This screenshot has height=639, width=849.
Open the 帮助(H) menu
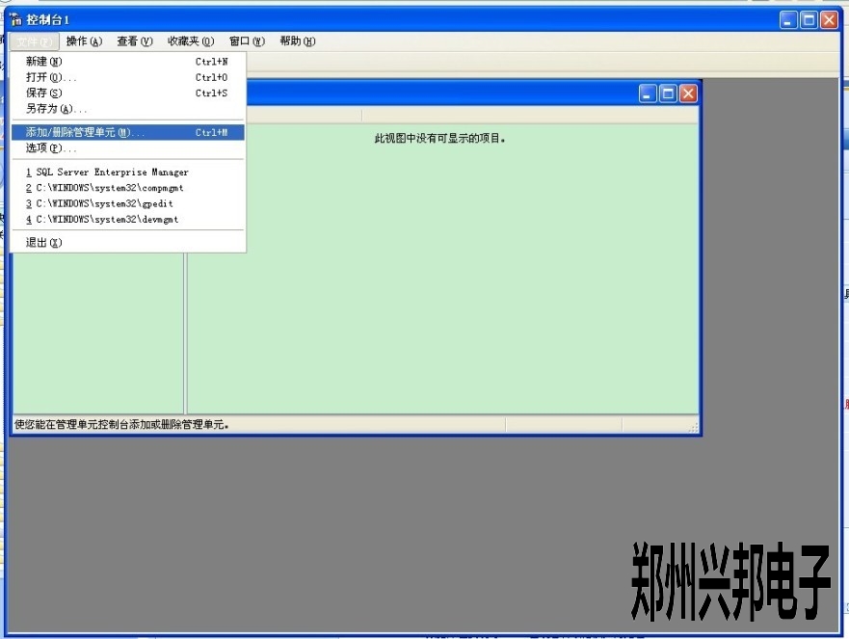298,41
